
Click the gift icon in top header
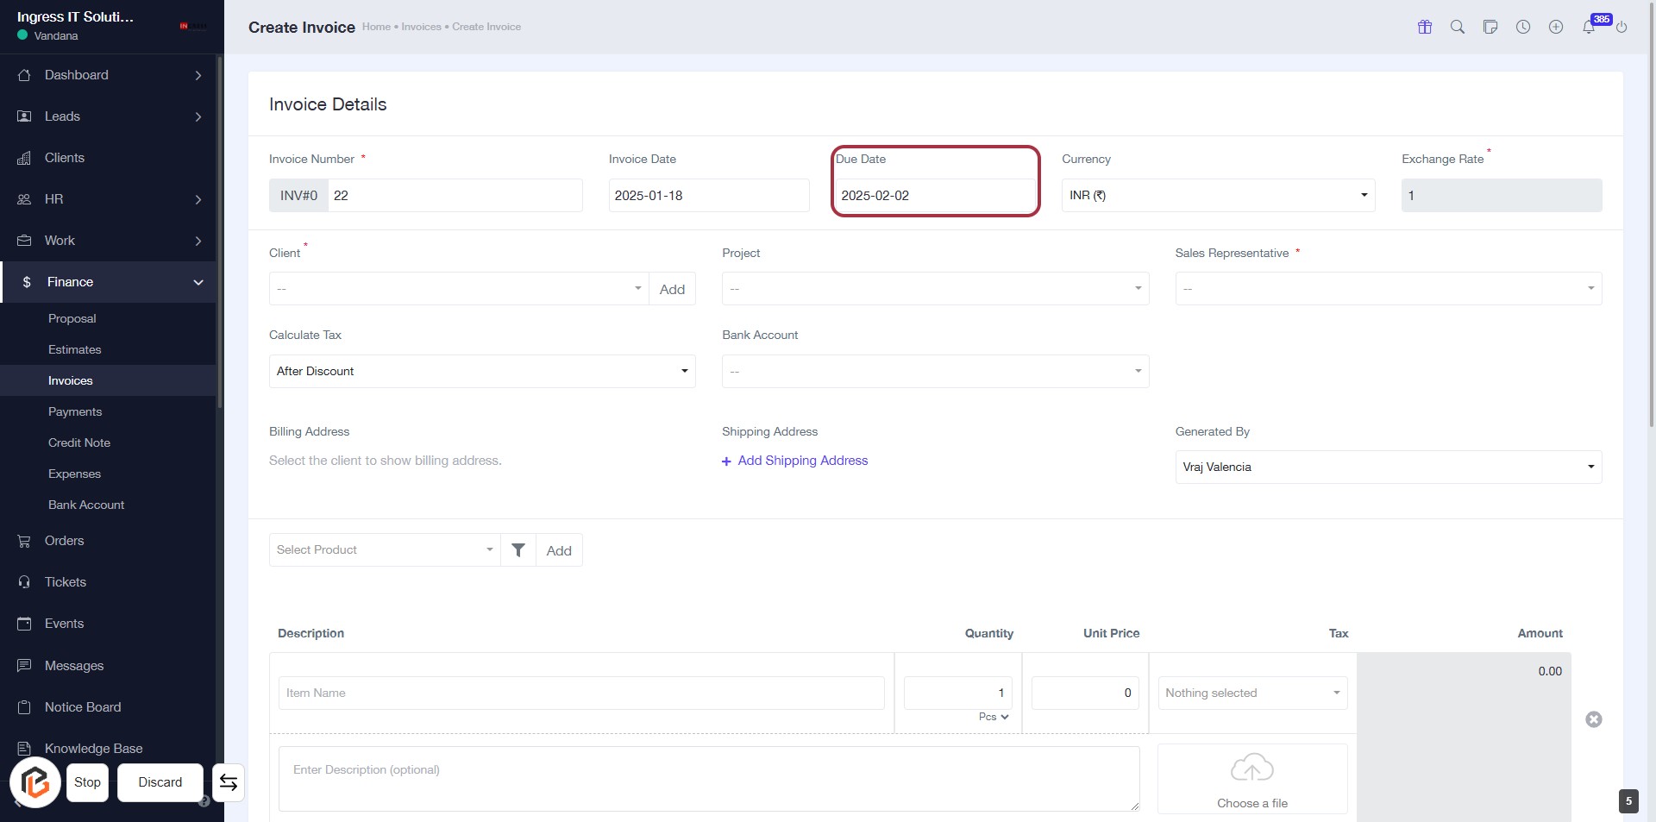tap(1425, 27)
